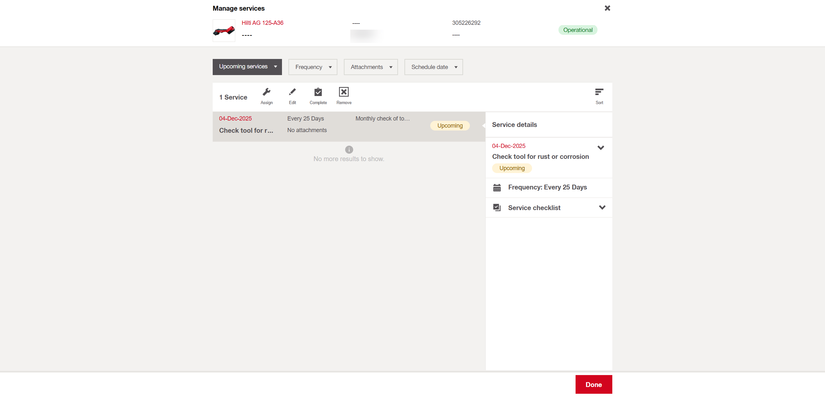This screenshot has height=396, width=825.
Task: Click the Remove service icon
Action: click(x=344, y=92)
